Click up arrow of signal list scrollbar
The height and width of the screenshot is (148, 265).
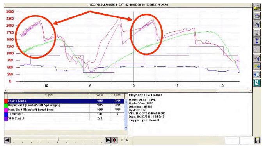(126, 101)
